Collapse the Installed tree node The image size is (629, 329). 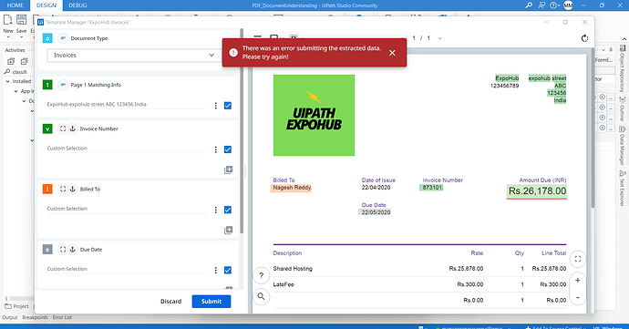click(x=7, y=81)
